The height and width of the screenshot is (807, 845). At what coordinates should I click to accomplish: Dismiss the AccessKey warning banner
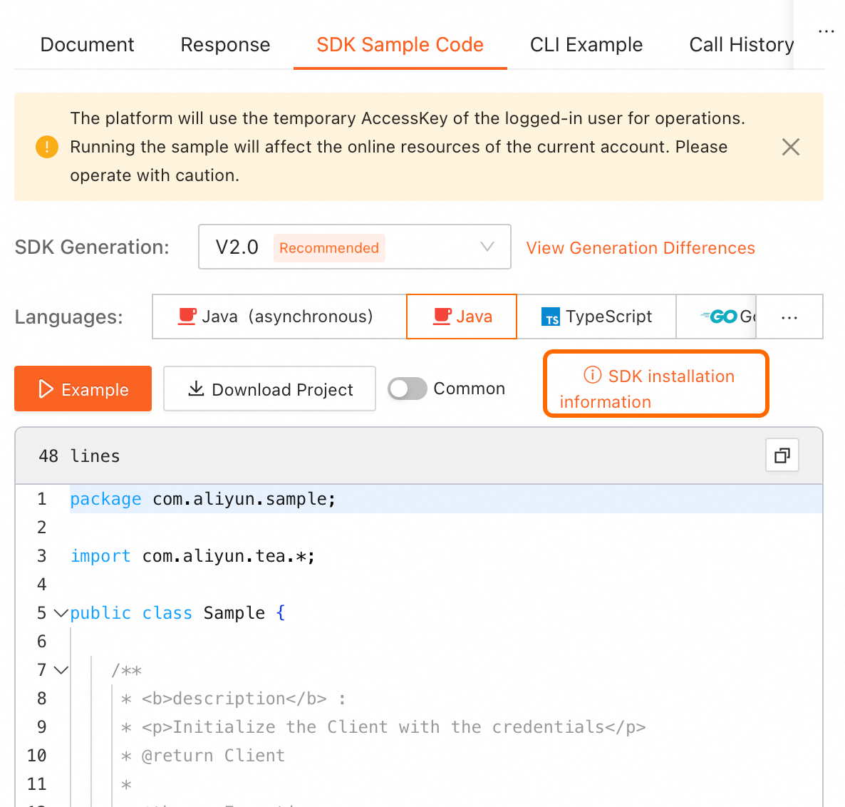791,147
